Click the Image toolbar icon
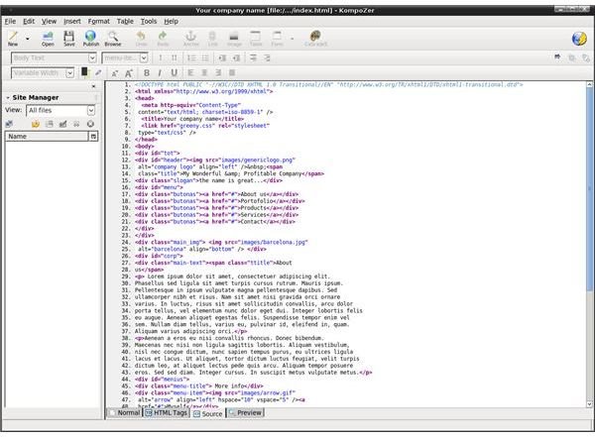The width and height of the screenshot is (595, 437). pos(234,39)
